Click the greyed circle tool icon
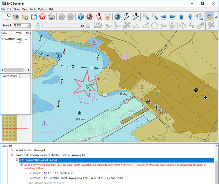Image resolution: width=219 pixels, height=184 pixels. tap(154, 26)
